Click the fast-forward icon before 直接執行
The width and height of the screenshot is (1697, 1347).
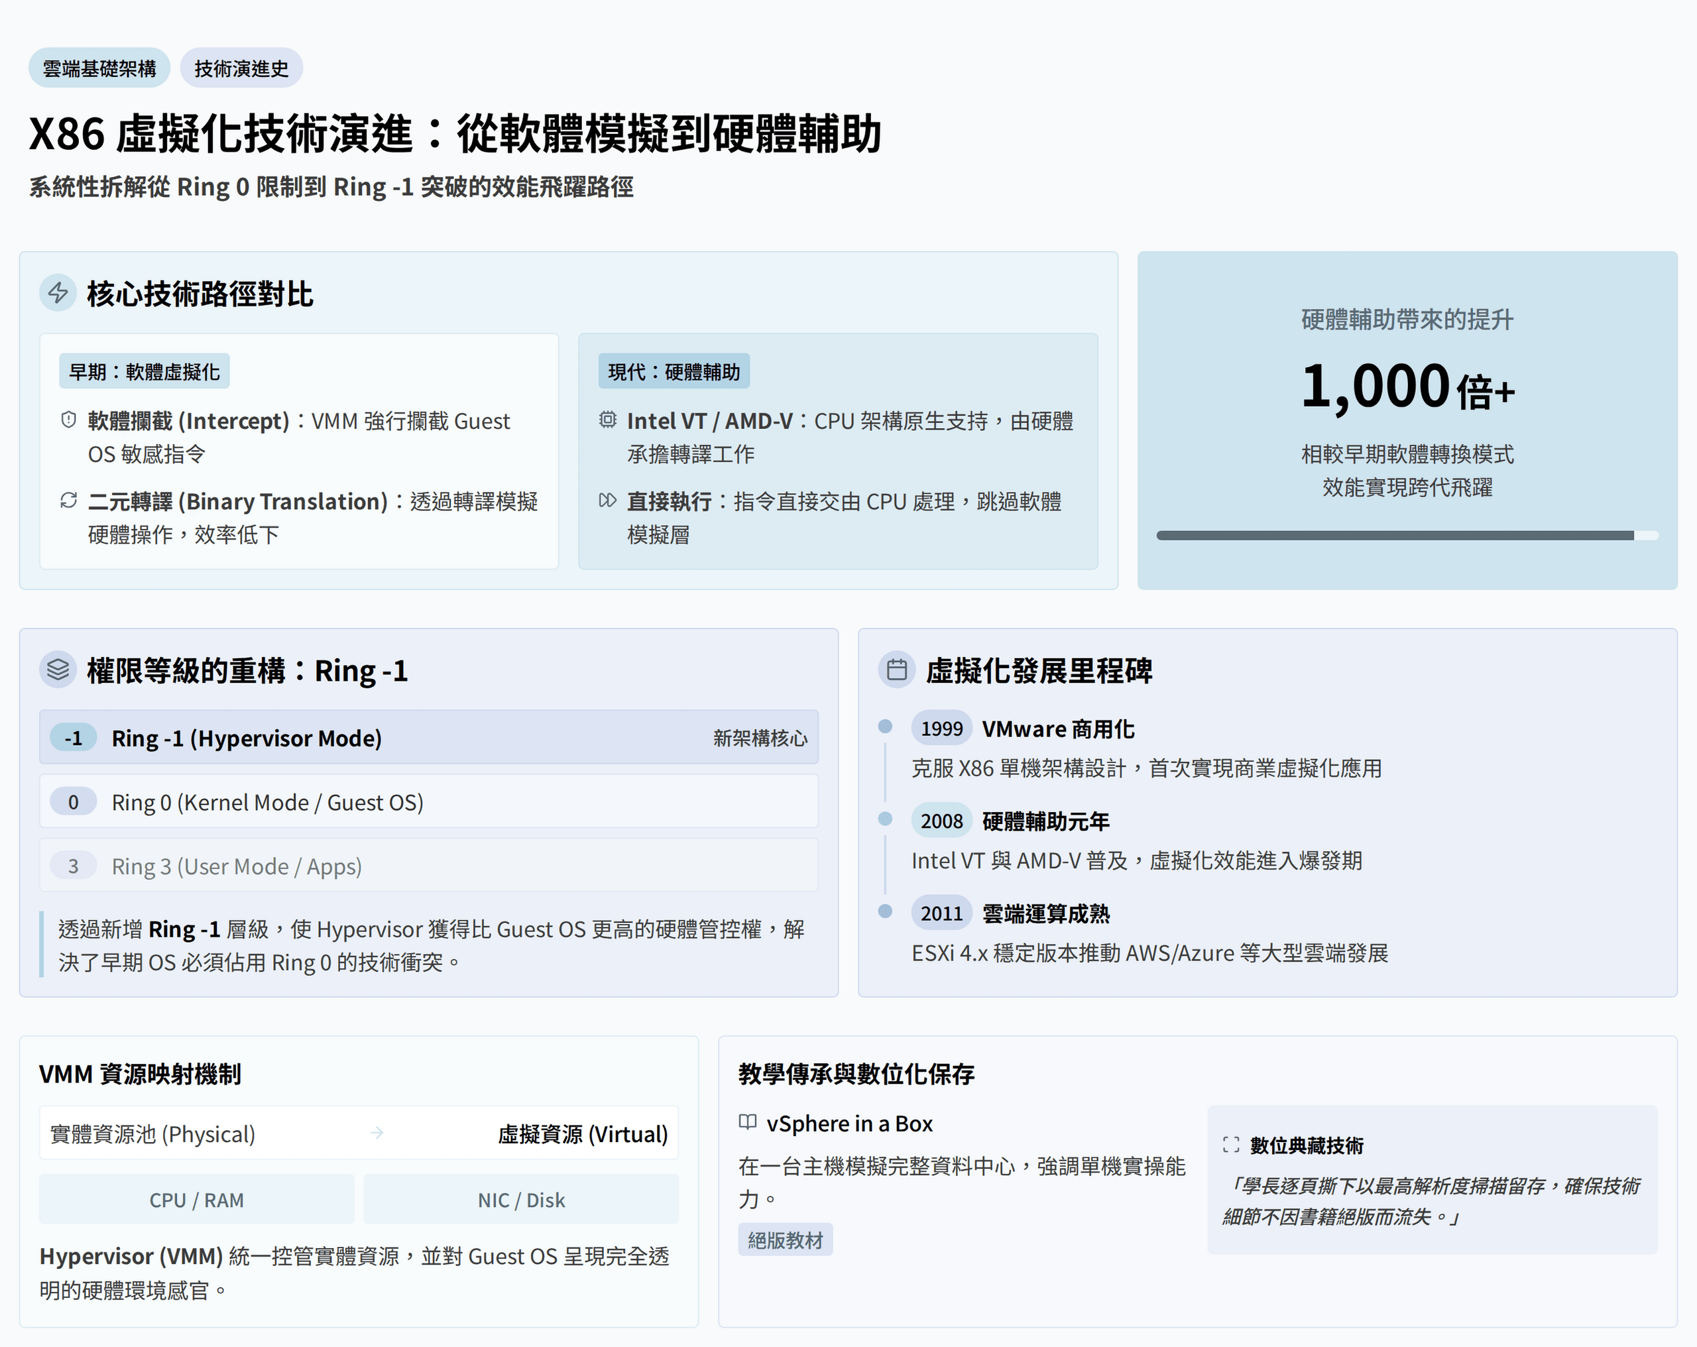tap(608, 500)
